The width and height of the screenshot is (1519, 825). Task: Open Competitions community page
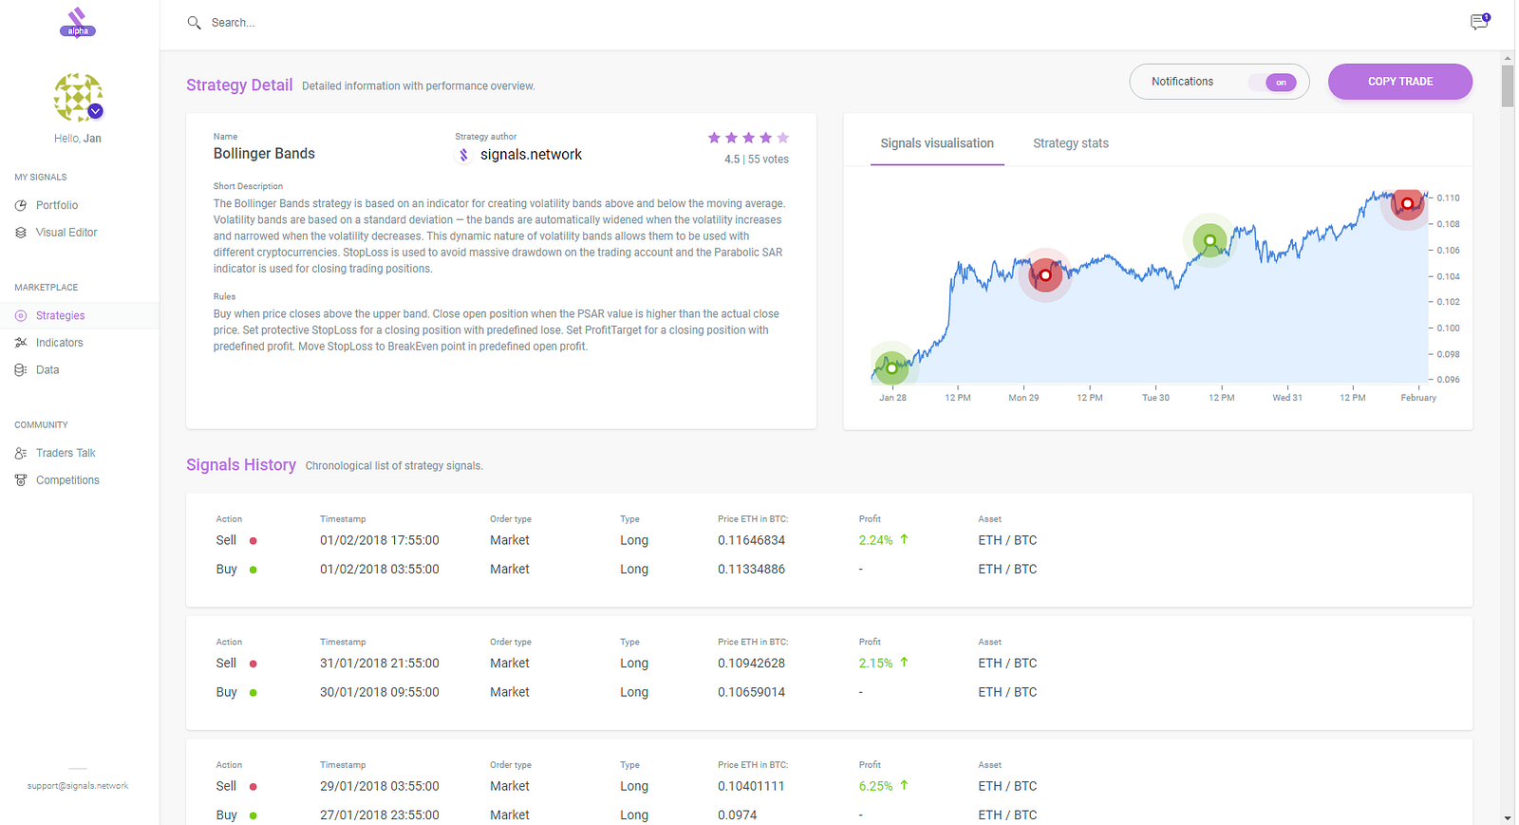(67, 480)
